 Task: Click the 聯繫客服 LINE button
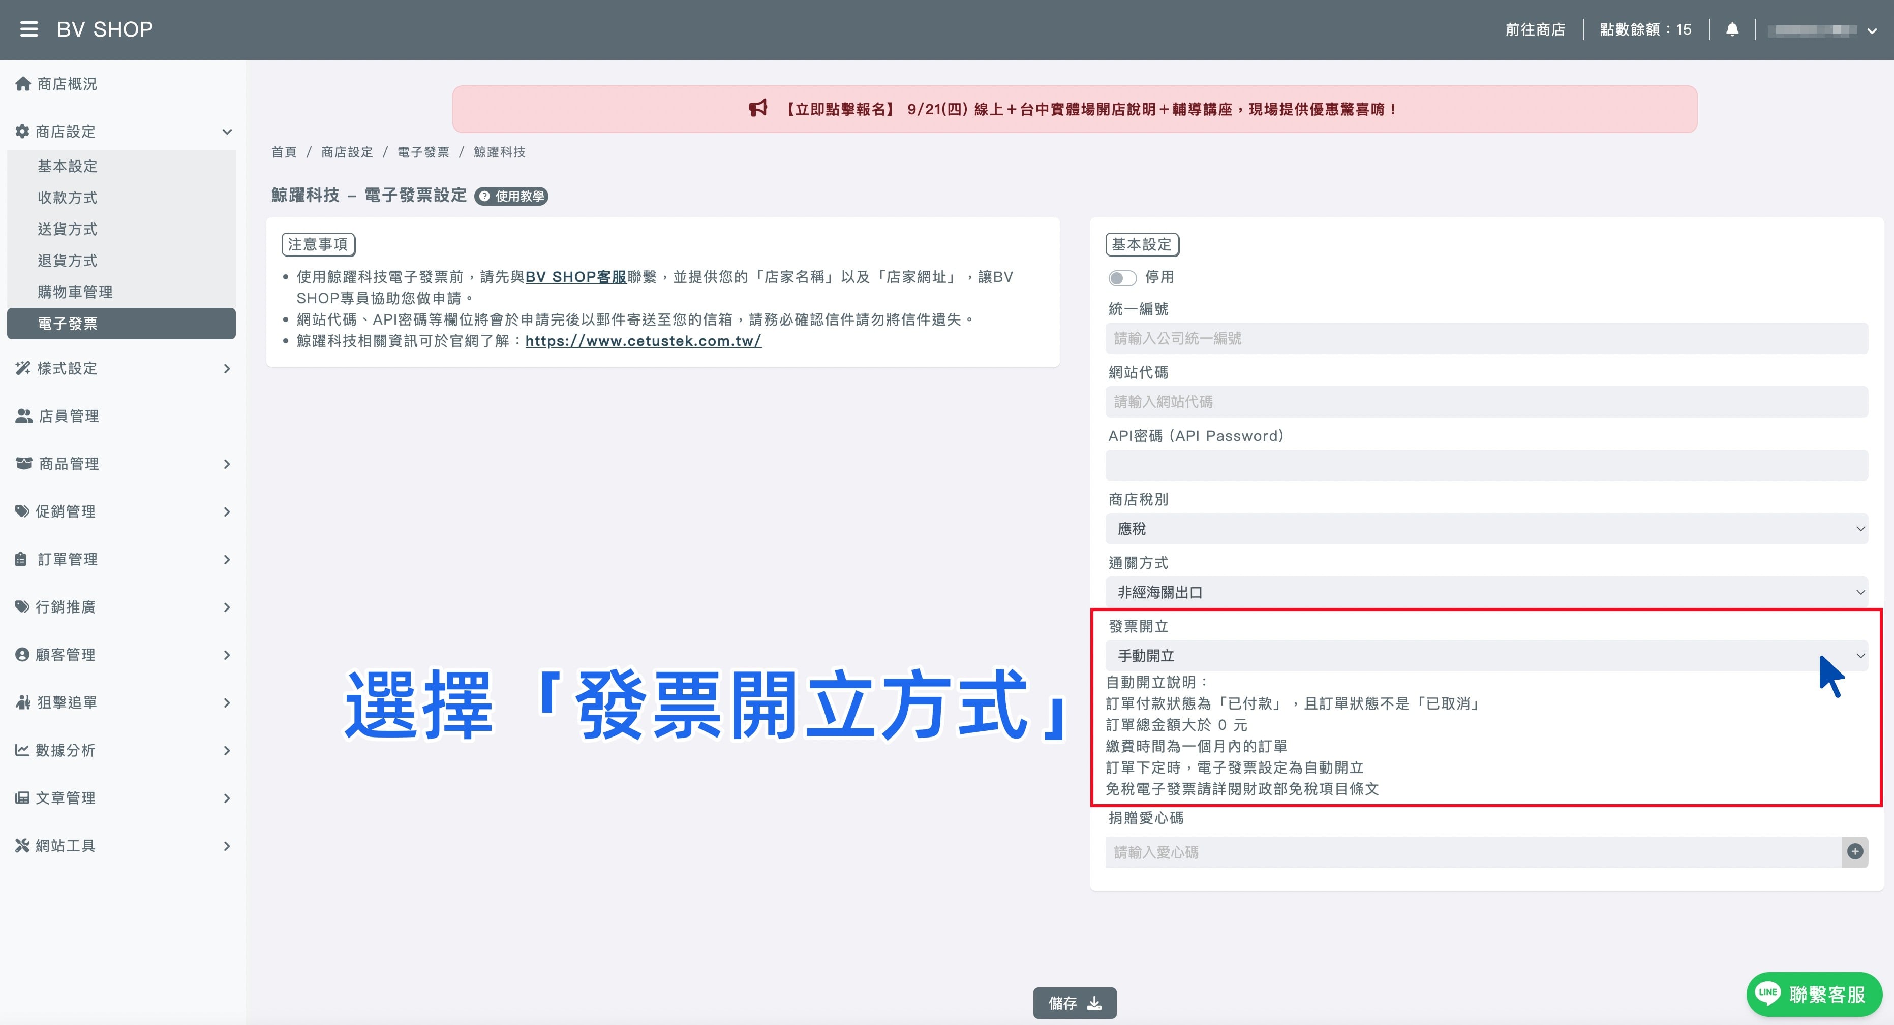[x=1814, y=994]
